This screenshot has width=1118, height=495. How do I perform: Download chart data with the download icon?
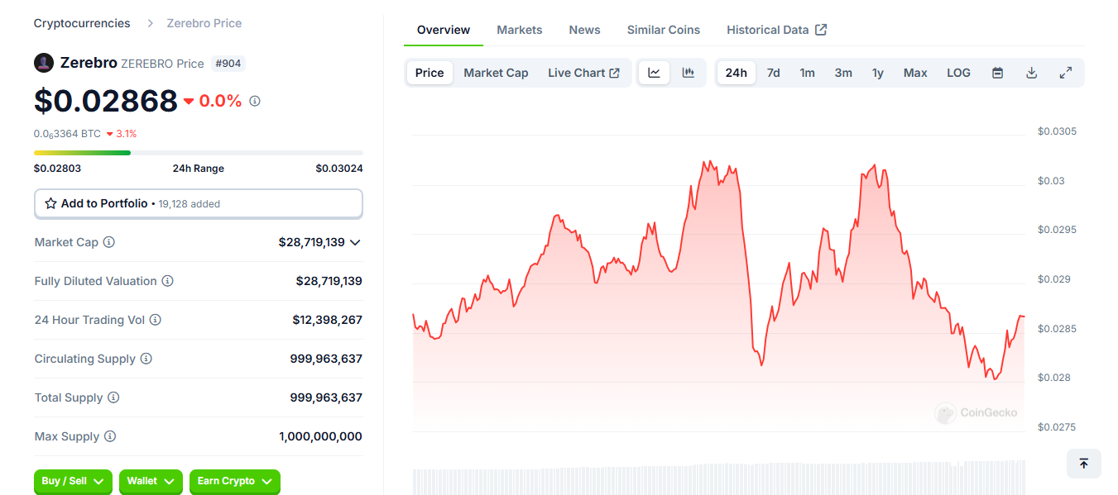[x=1031, y=73]
